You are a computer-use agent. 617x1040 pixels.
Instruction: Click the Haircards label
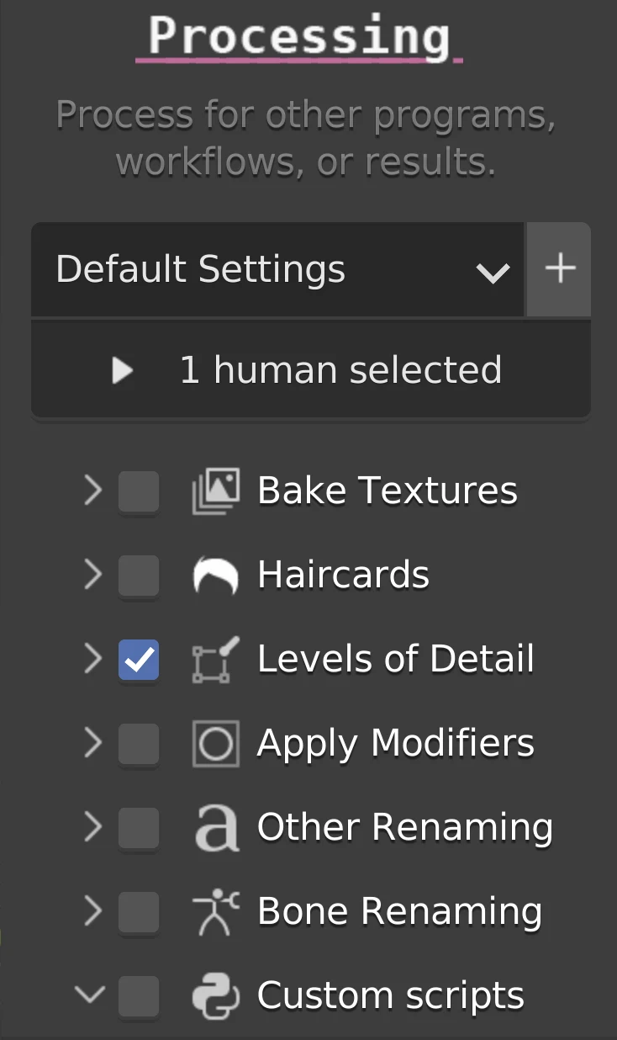point(344,576)
